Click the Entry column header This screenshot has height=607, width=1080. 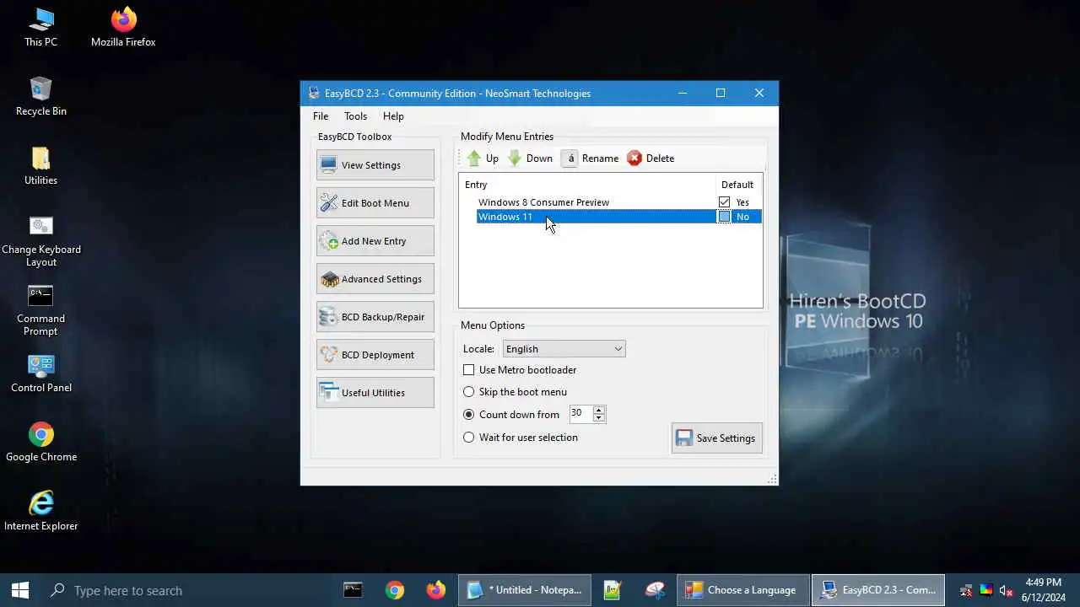[x=588, y=185]
